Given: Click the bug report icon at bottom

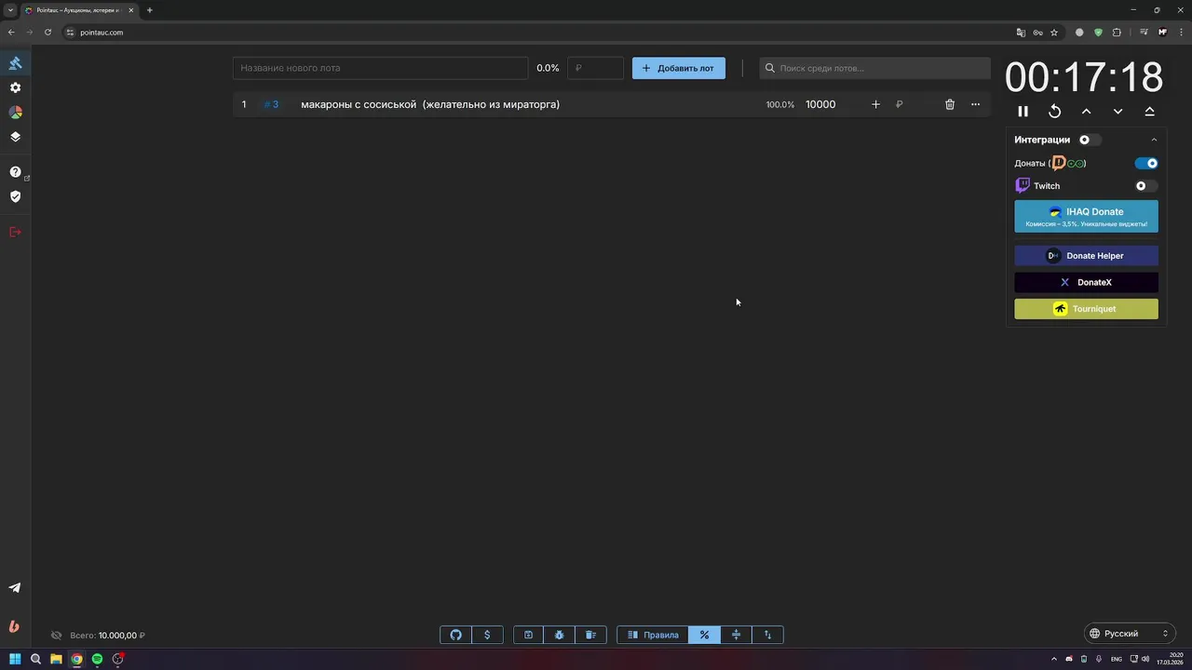Looking at the screenshot, I should click(x=559, y=635).
